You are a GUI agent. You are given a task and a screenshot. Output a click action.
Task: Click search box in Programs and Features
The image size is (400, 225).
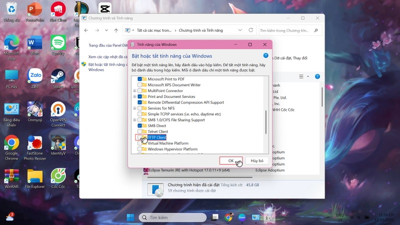coord(290,30)
